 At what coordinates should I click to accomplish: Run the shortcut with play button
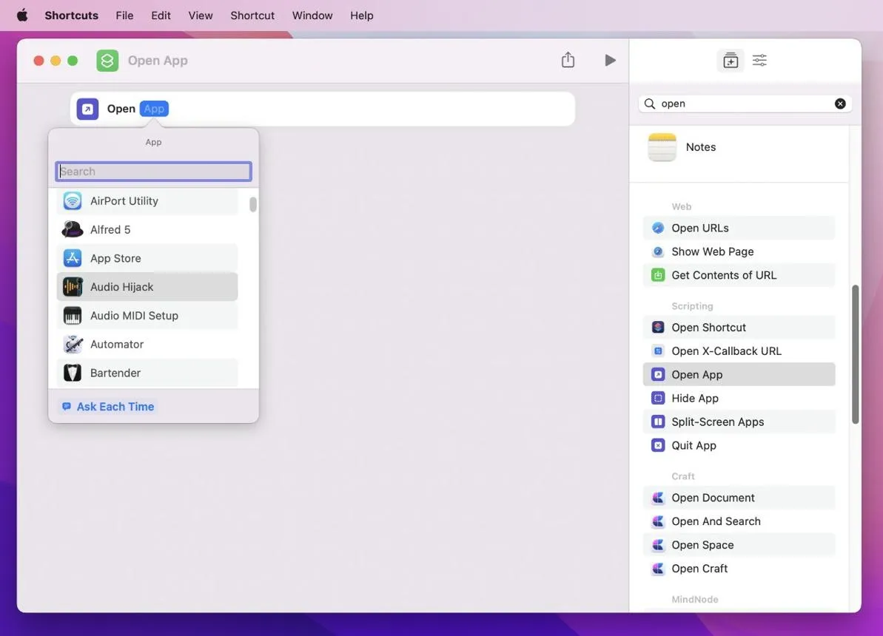point(610,60)
